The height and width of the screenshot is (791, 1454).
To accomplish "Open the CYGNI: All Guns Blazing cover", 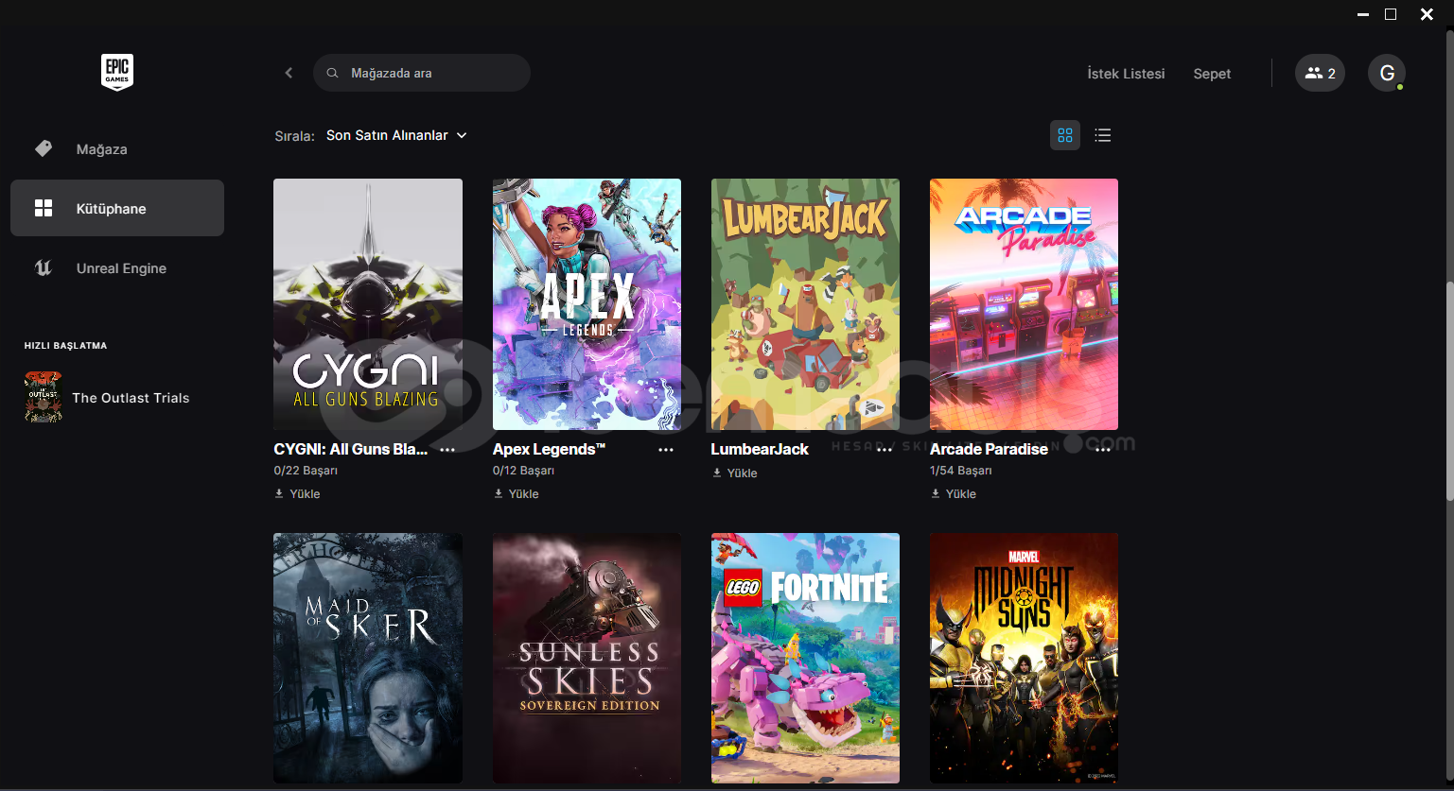I will click(368, 304).
